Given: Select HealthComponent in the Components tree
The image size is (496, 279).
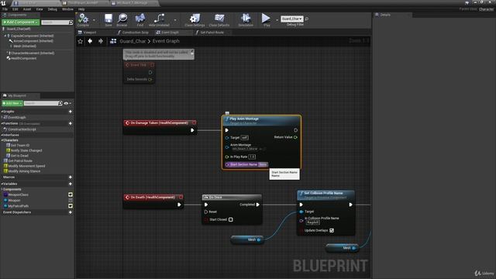Looking at the screenshot, I should (24, 58).
